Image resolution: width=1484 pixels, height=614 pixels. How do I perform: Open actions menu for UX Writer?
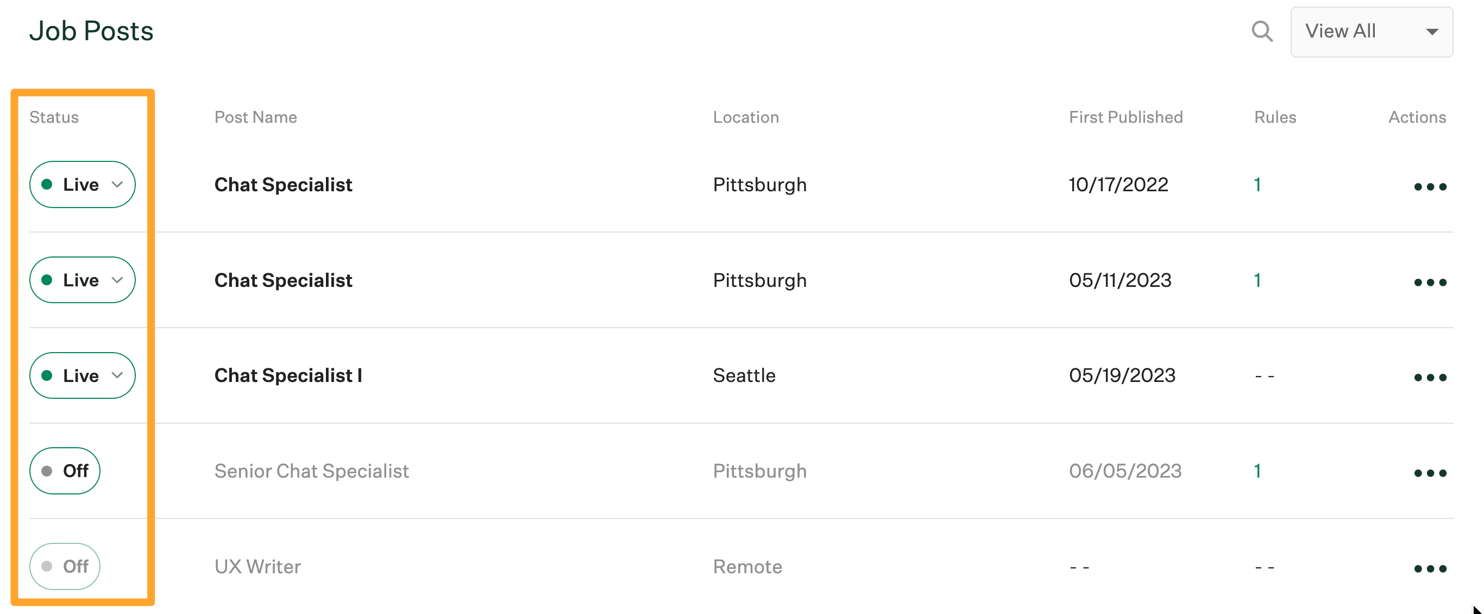1430,568
